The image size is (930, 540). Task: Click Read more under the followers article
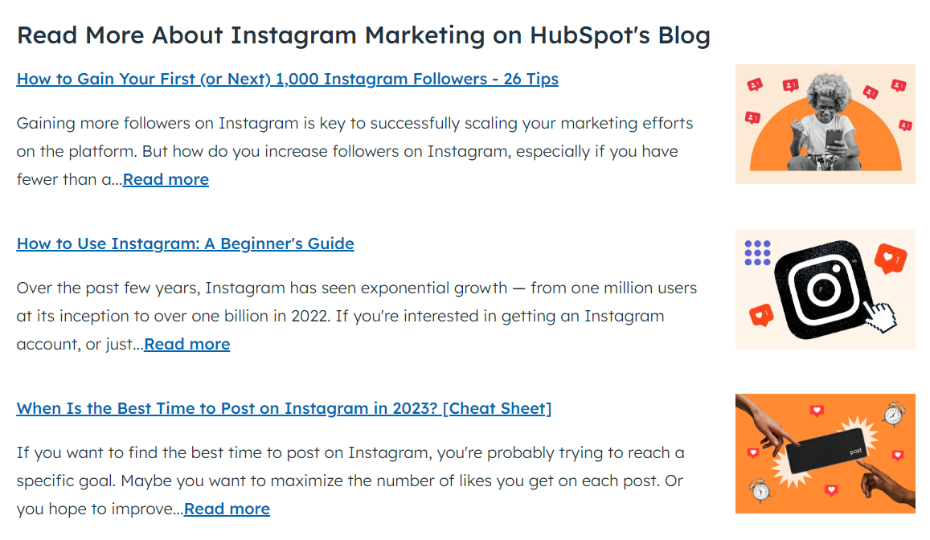(166, 179)
